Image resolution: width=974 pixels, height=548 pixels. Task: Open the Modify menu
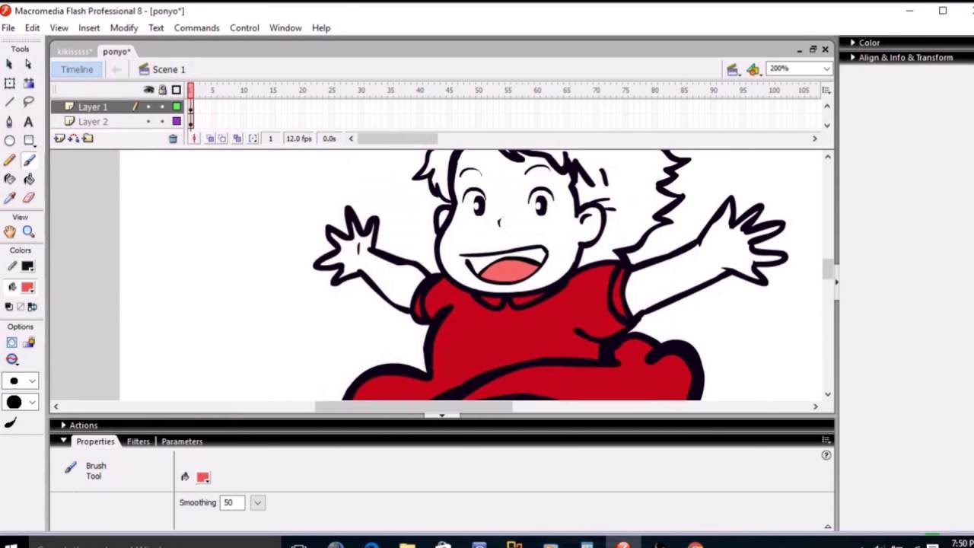tap(124, 28)
